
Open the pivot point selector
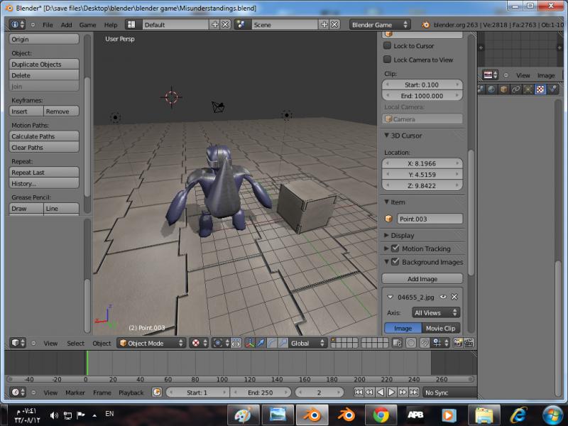pyautogui.click(x=221, y=343)
